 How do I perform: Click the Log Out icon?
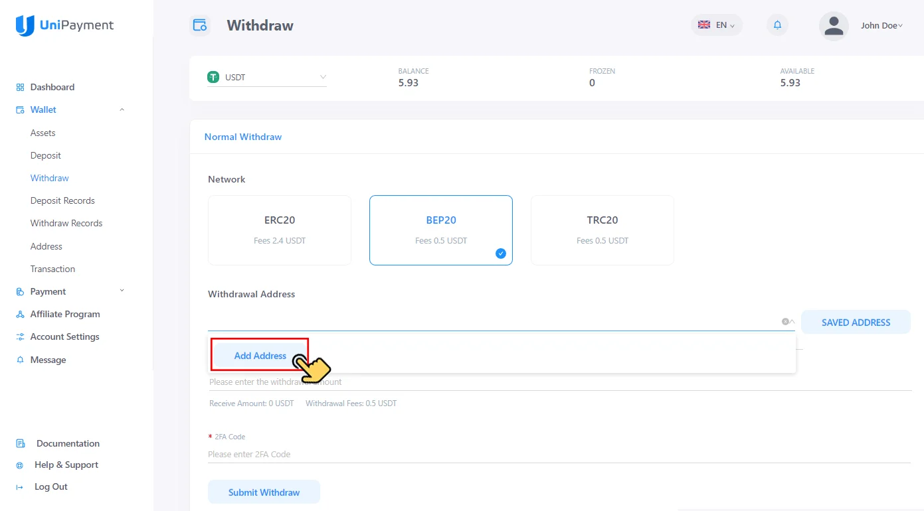click(20, 486)
